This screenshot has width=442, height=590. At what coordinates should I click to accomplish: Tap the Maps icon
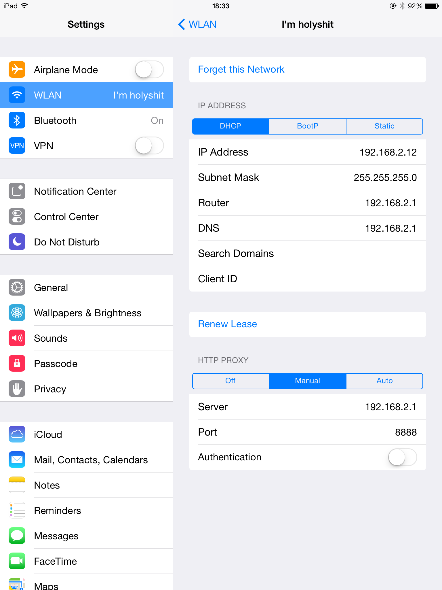tap(17, 584)
